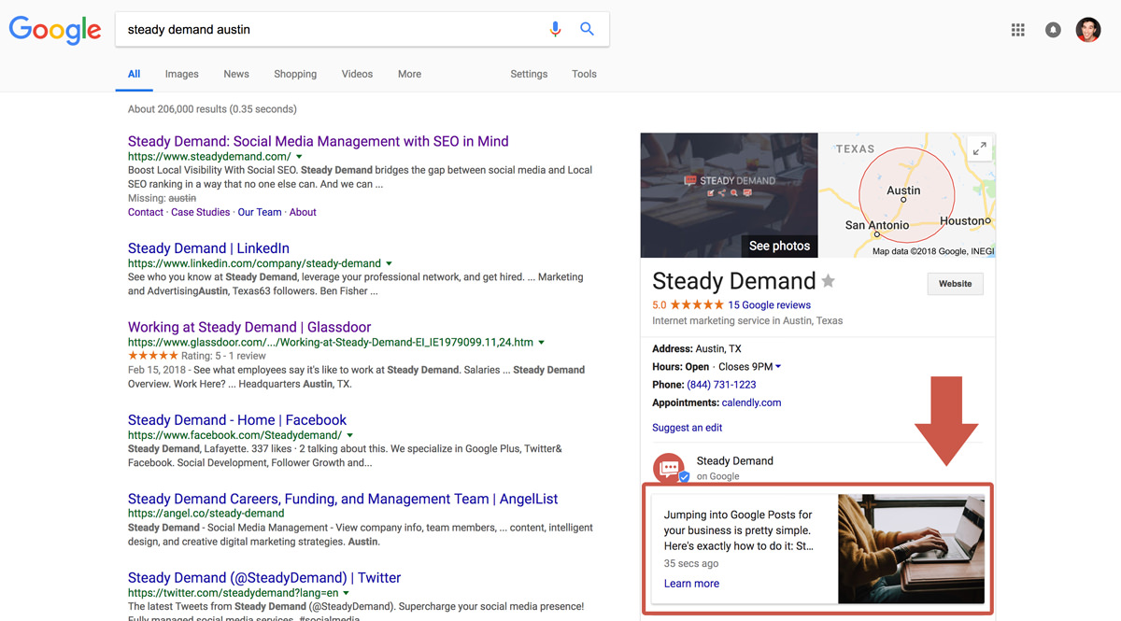Screen dimensions: 1121x621
Task: Click the notification bell icon
Action: (x=1053, y=29)
